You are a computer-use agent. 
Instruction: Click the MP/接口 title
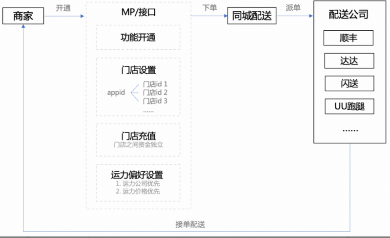pyautogui.click(x=138, y=12)
